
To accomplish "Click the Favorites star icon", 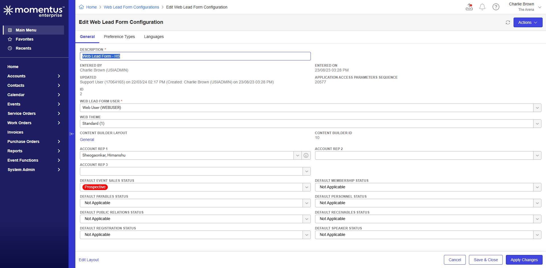I will pyautogui.click(x=10, y=39).
